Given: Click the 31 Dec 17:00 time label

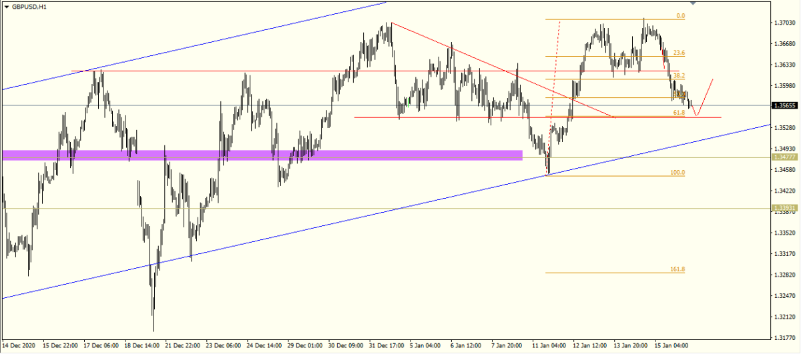Looking at the screenshot, I should (x=386, y=346).
